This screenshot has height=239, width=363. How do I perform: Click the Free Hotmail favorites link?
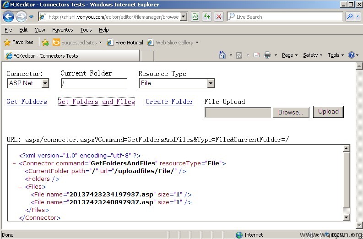coord(125,43)
